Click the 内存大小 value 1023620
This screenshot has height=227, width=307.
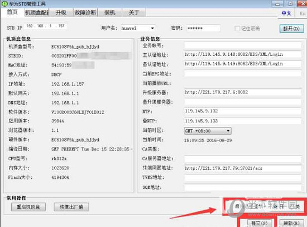pos(60,168)
